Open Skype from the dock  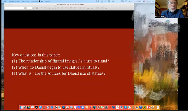coord(125,107)
